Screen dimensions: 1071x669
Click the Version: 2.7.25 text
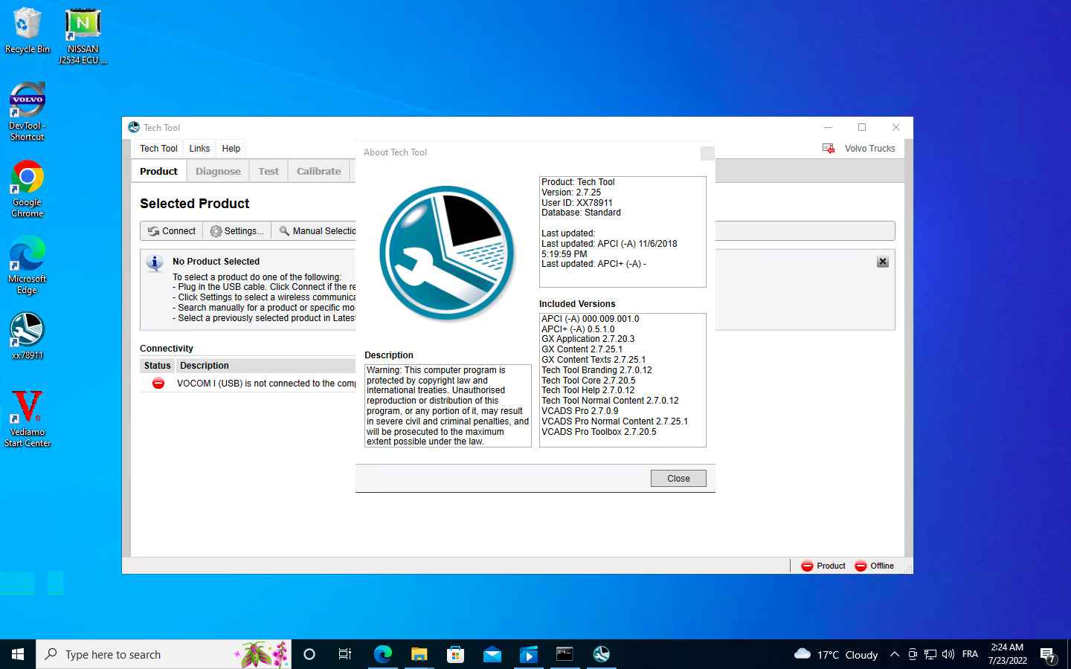point(571,193)
